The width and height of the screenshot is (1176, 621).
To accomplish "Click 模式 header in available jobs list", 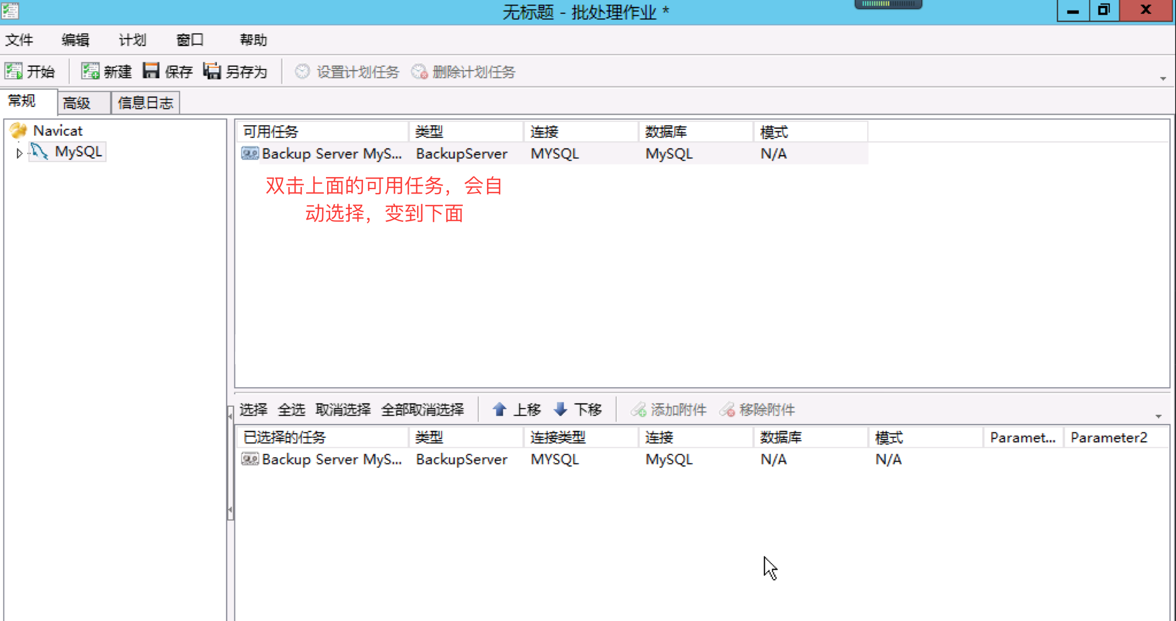I will click(811, 132).
